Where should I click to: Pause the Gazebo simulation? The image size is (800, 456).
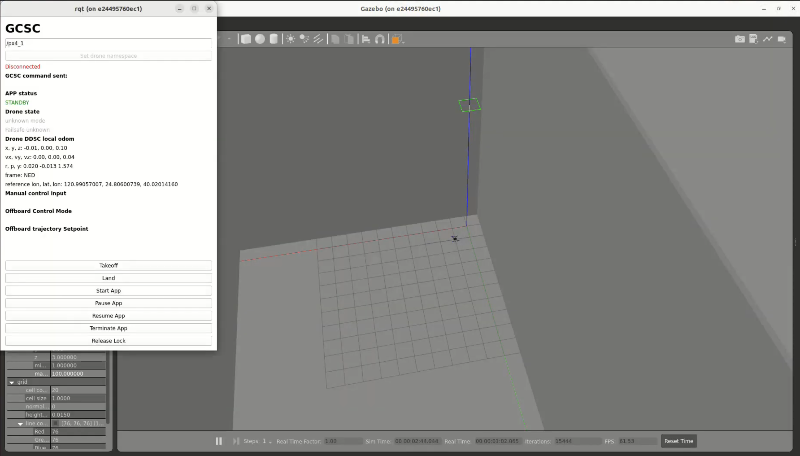[219, 441]
